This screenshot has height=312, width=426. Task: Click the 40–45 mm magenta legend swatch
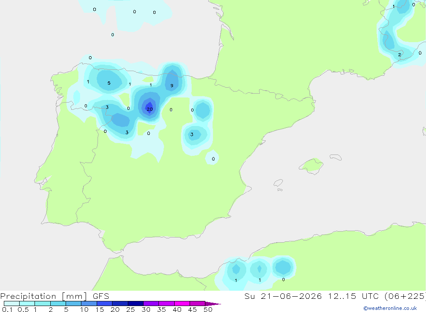tap(182, 303)
